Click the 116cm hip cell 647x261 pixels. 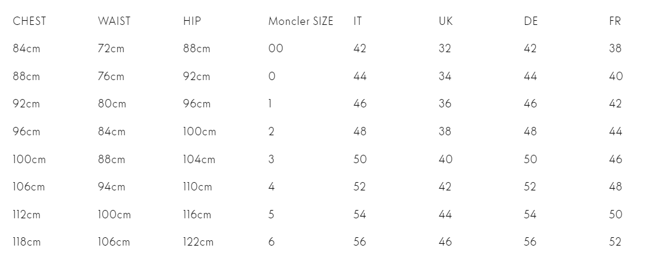coord(197,215)
